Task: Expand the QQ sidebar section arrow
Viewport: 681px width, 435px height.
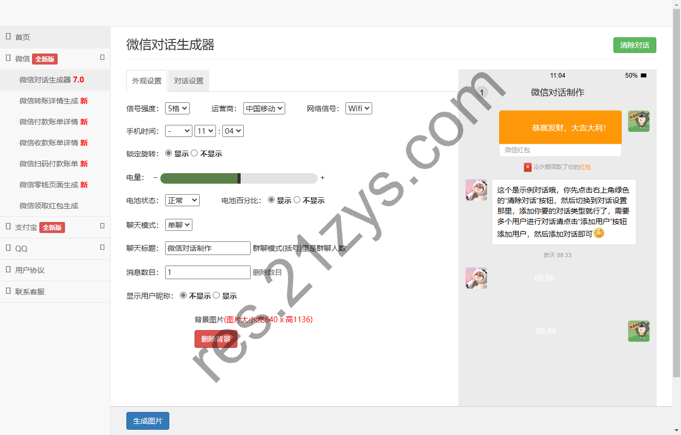Action: tap(102, 247)
